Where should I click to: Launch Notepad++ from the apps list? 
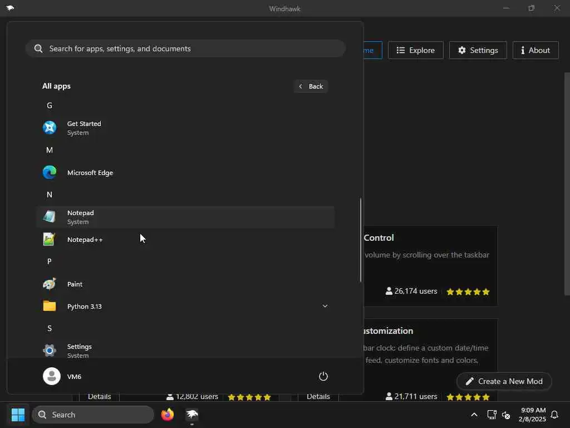[185, 240]
